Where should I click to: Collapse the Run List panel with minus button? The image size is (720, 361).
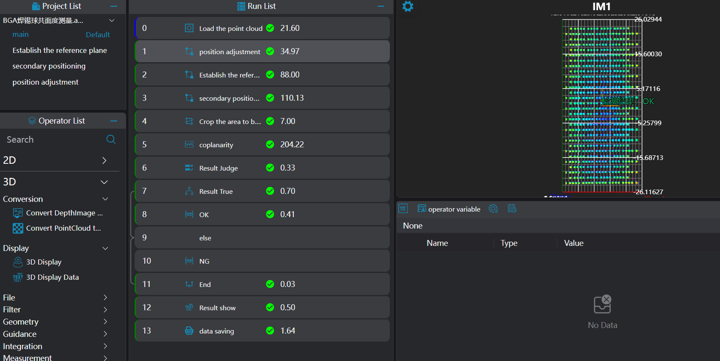coord(381,6)
